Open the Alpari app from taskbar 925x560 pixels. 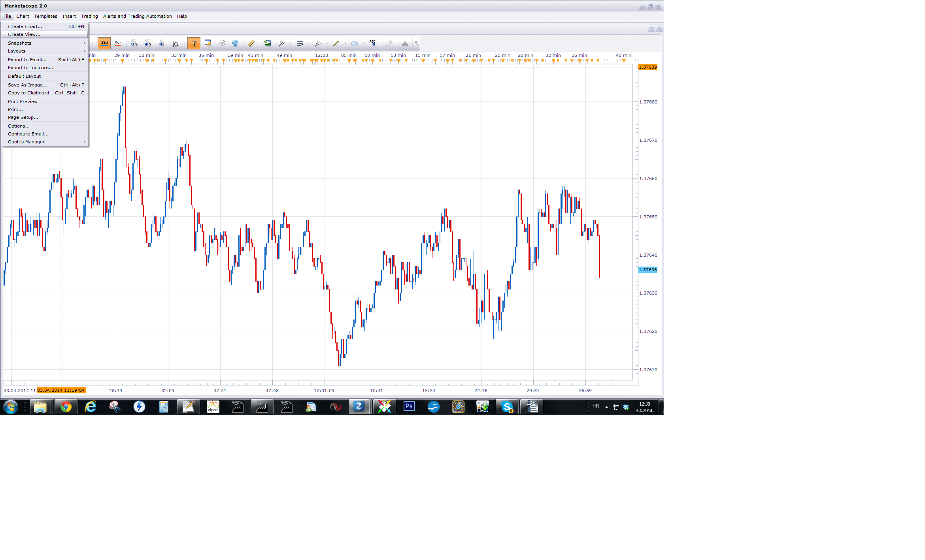(x=213, y=407)
